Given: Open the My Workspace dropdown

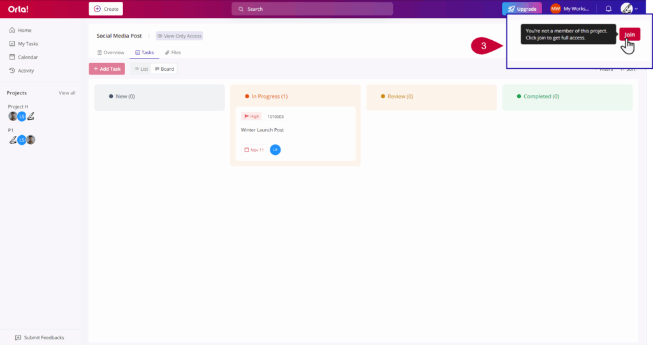Looking at the screenshot, I should (570, 9).
